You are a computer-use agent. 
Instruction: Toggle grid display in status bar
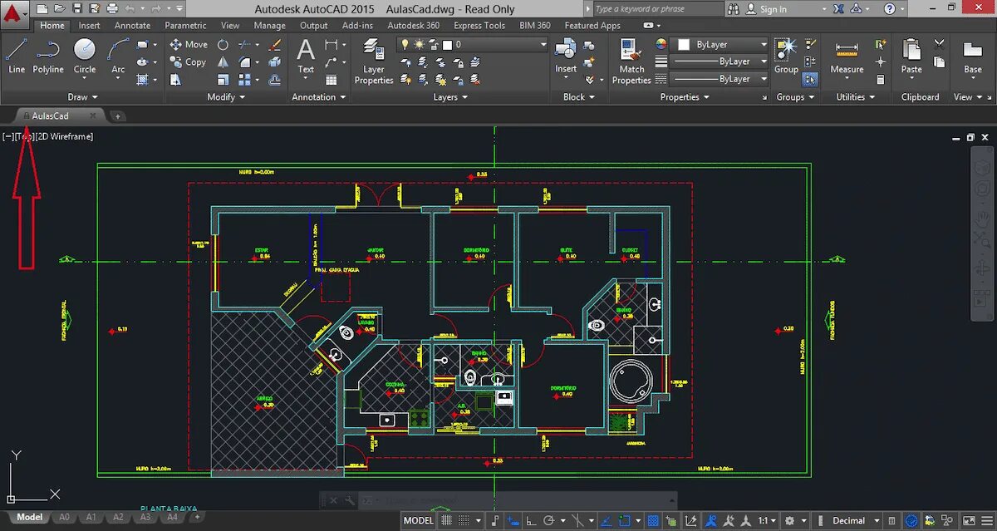click(447, 521)
